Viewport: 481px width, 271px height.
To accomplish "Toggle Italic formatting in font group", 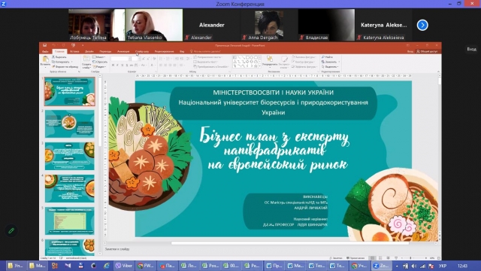I will click(x=117, y=65).
